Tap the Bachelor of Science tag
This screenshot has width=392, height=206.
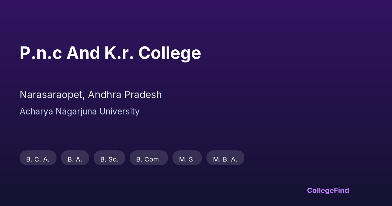(x=109, y=159)
